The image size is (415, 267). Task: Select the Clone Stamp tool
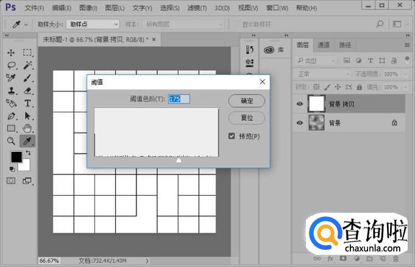(12, 91)
